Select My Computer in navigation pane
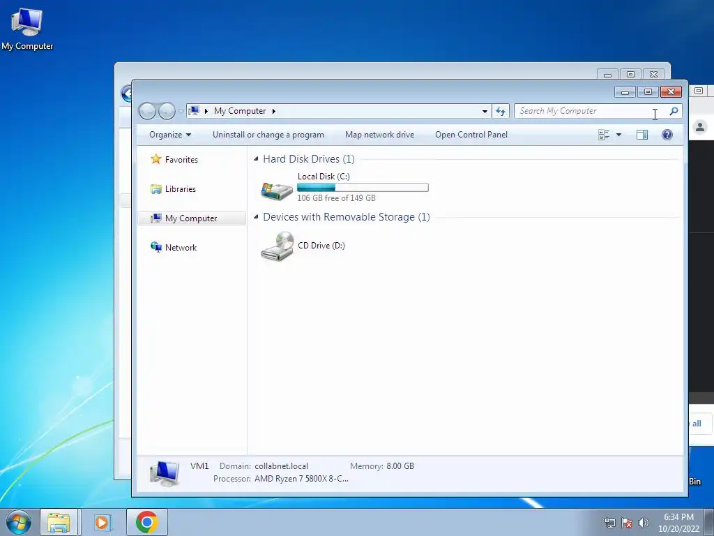The height and width of the screenshot is (536, 714). point(192,218)
